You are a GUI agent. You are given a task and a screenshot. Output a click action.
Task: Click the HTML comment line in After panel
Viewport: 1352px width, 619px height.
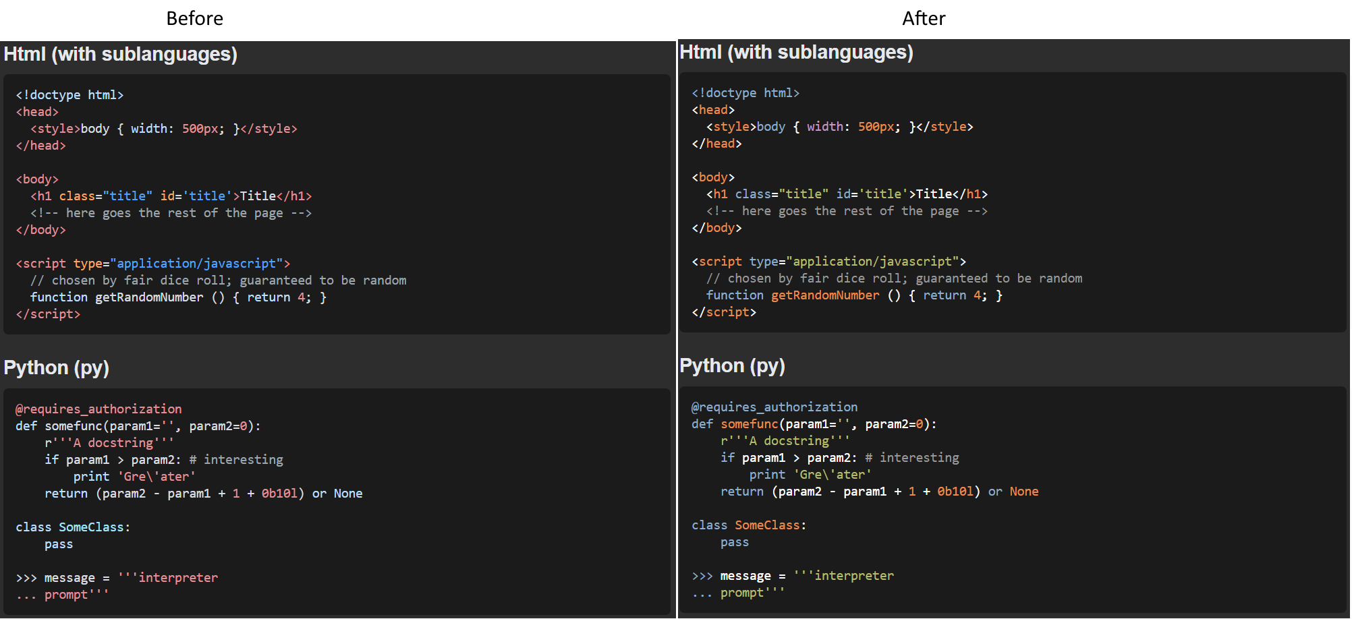point(847,211)
